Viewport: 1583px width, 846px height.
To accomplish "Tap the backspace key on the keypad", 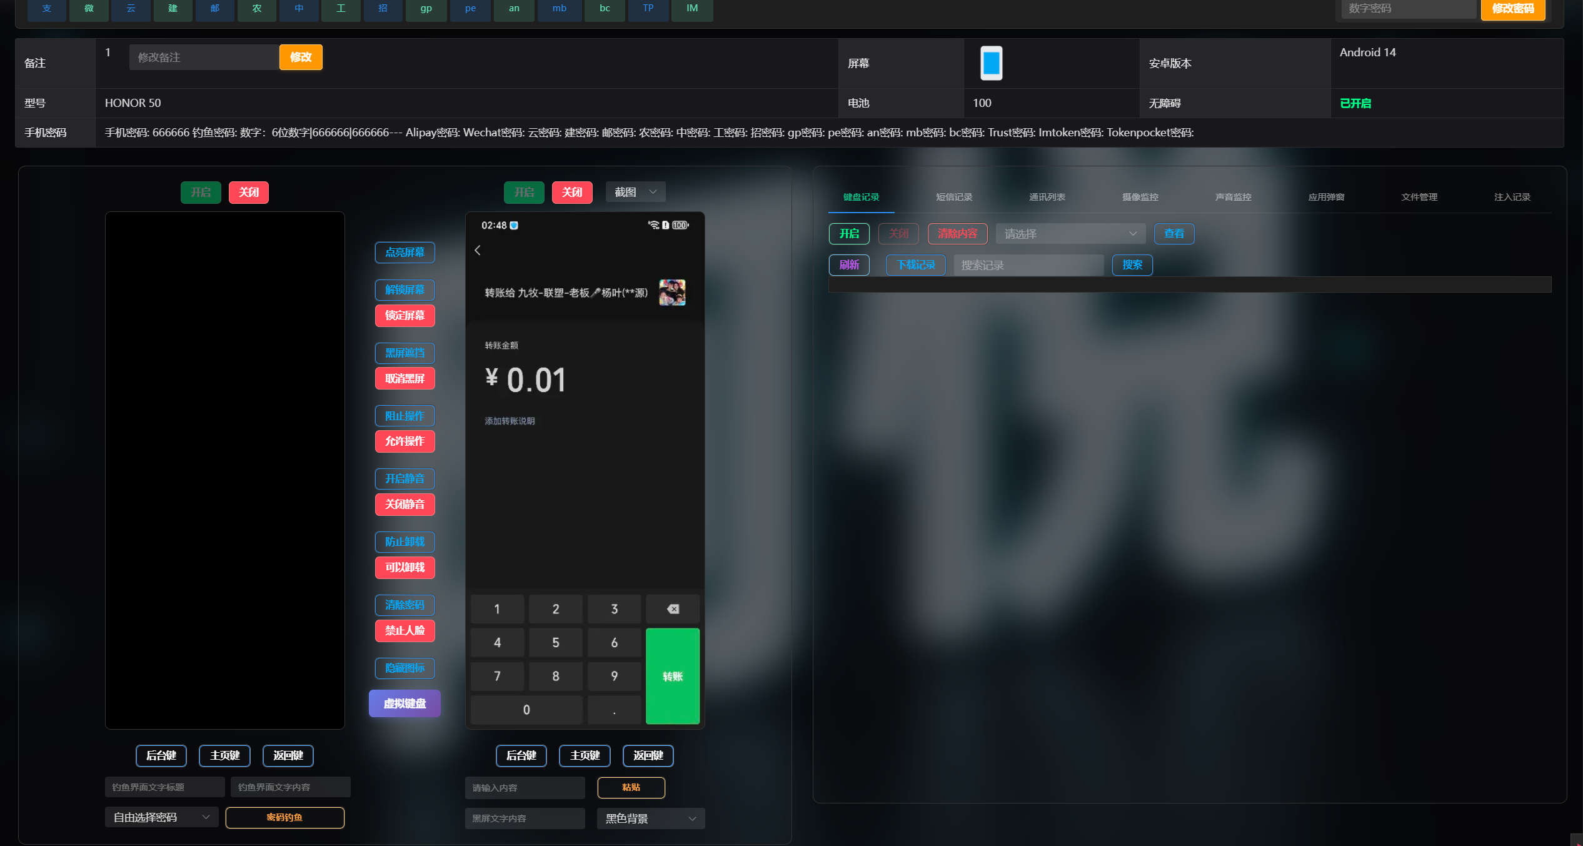I will 673,609.
